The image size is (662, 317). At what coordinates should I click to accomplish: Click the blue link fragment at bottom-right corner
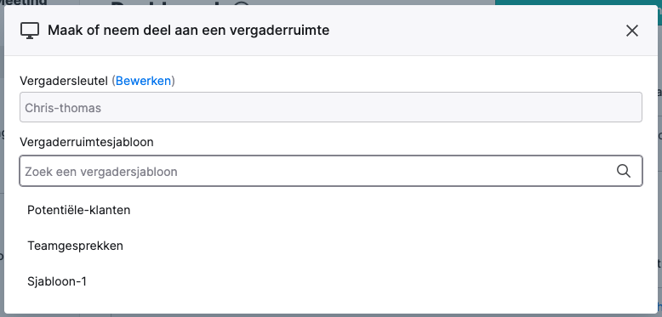point(660,307)
